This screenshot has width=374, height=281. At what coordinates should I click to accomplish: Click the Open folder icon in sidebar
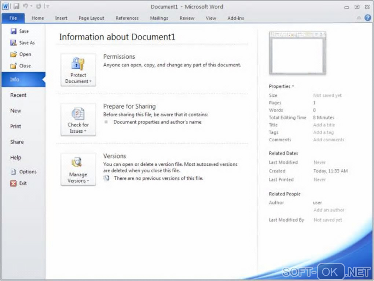[x=13, y=54]
